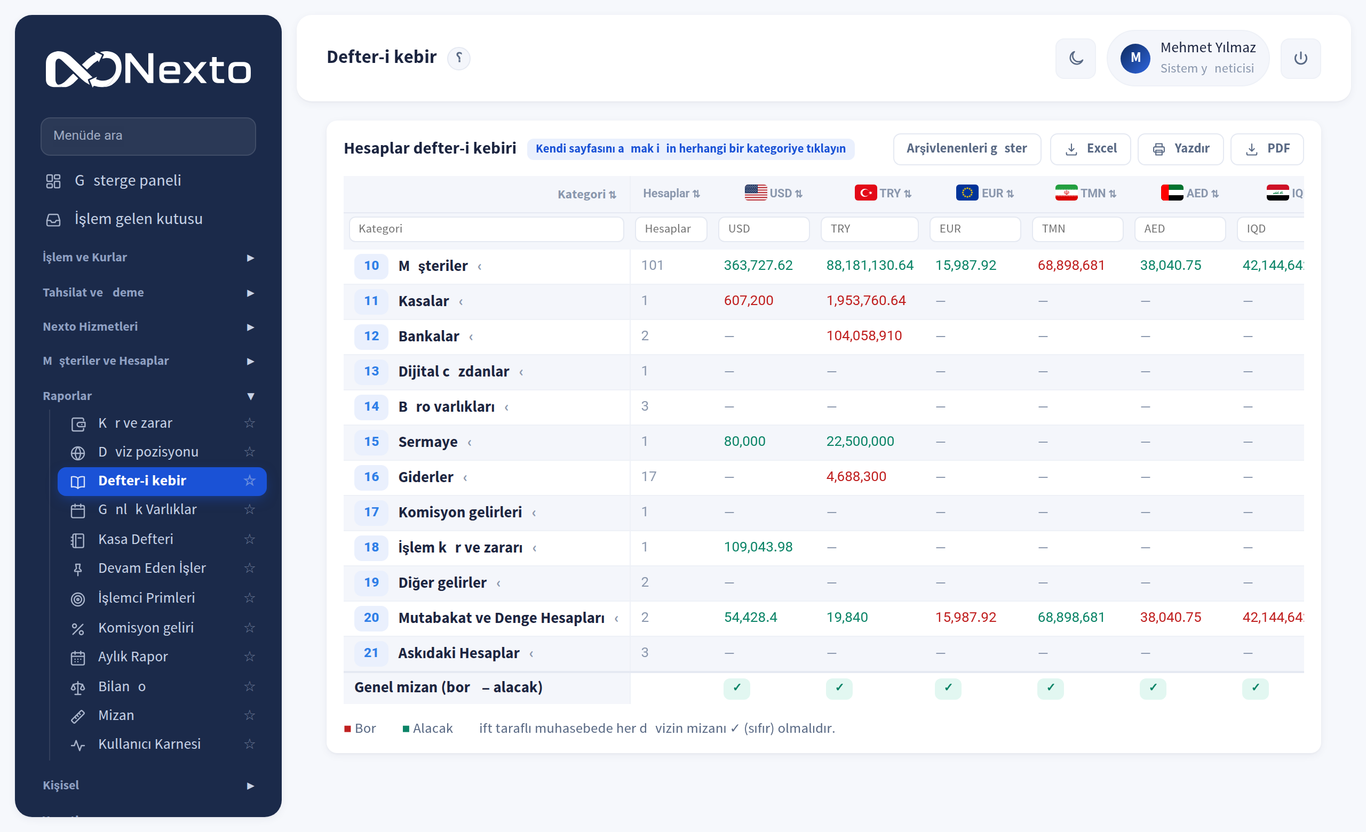Favorite the currency position report star
1366x832 pixels.
[250, 452]
